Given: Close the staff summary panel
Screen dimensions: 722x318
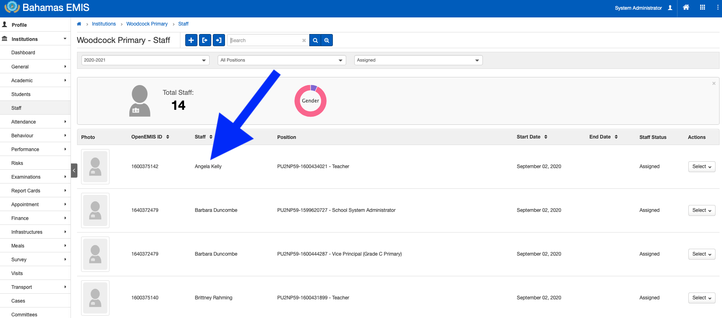Looking at the screenshot, I should (x=714, y=83).
